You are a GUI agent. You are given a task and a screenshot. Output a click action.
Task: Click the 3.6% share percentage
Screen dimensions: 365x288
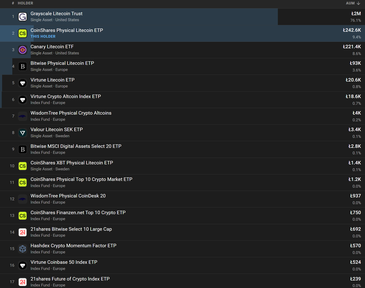pos(357,70)
